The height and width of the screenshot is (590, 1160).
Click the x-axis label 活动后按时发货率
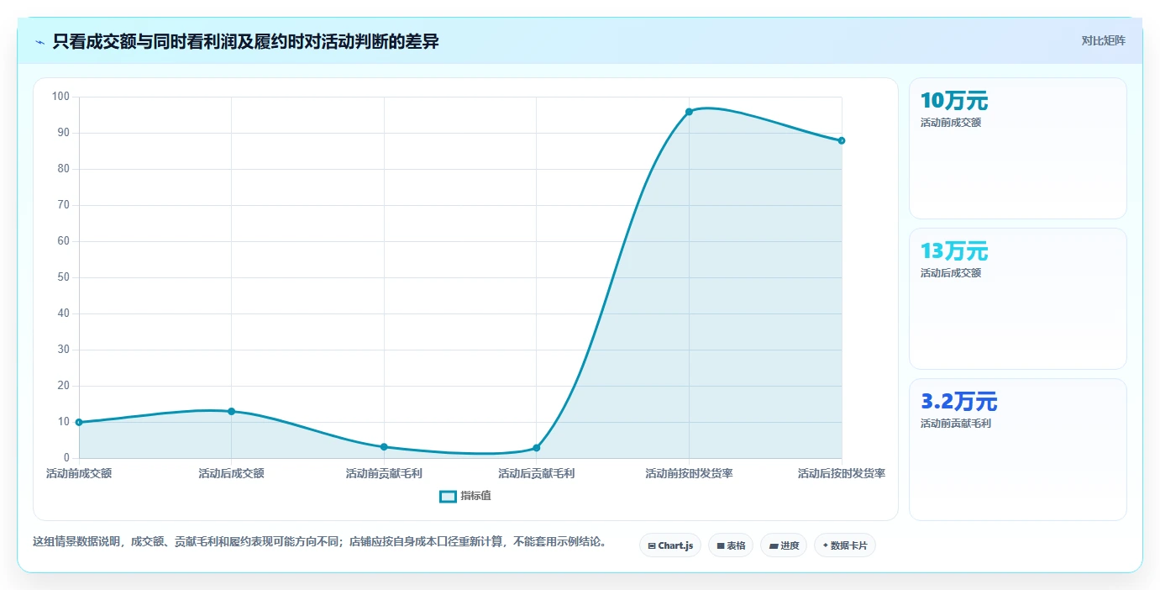tap(841, 473)
